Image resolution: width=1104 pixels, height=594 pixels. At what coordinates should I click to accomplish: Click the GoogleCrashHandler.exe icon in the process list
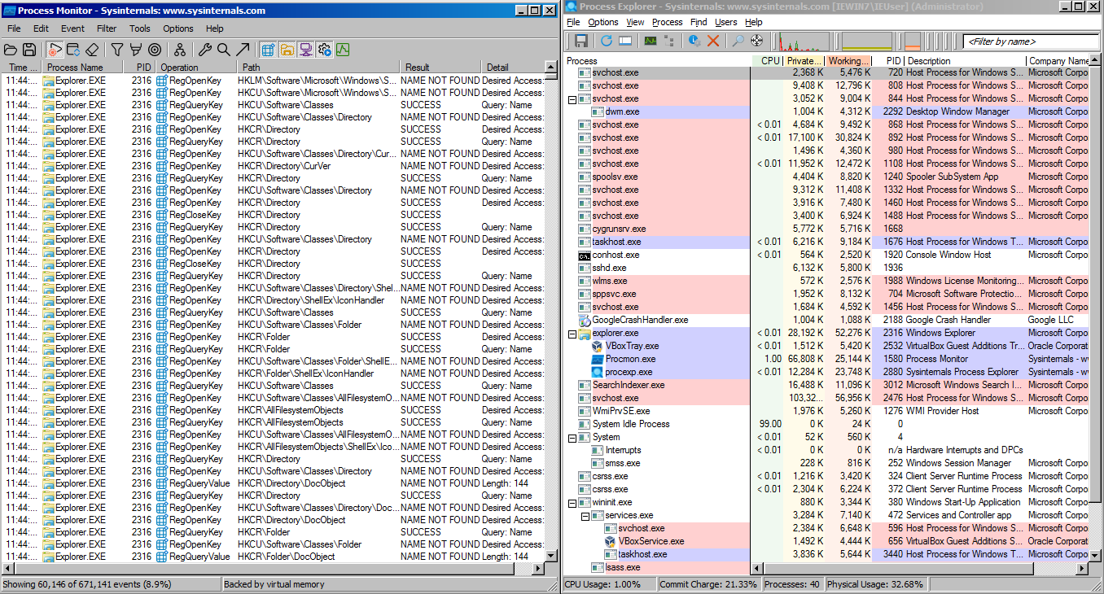click(585, 320)
